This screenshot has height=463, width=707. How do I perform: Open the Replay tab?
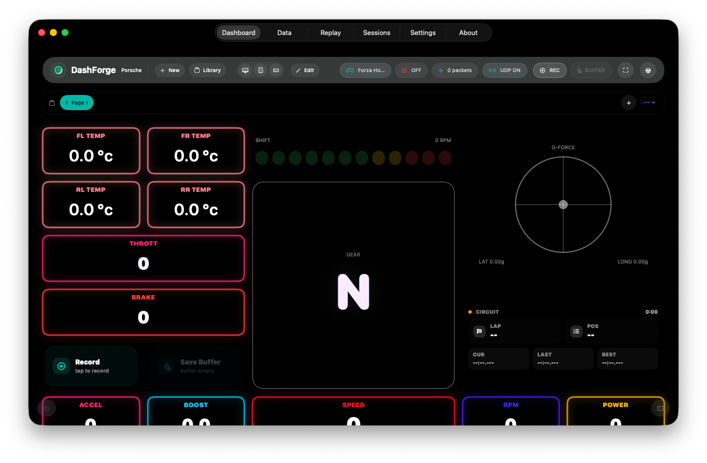pyautogui.click(x=331, y=32)
